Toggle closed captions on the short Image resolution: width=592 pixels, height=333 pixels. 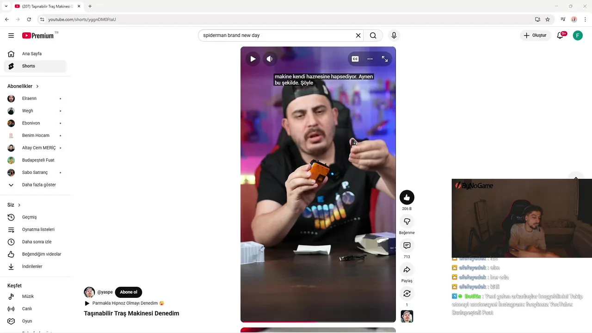(355, 59)
